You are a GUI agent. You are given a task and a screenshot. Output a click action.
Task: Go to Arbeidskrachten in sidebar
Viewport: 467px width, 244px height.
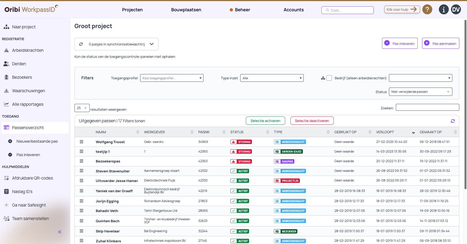click(x=28, y=50)
